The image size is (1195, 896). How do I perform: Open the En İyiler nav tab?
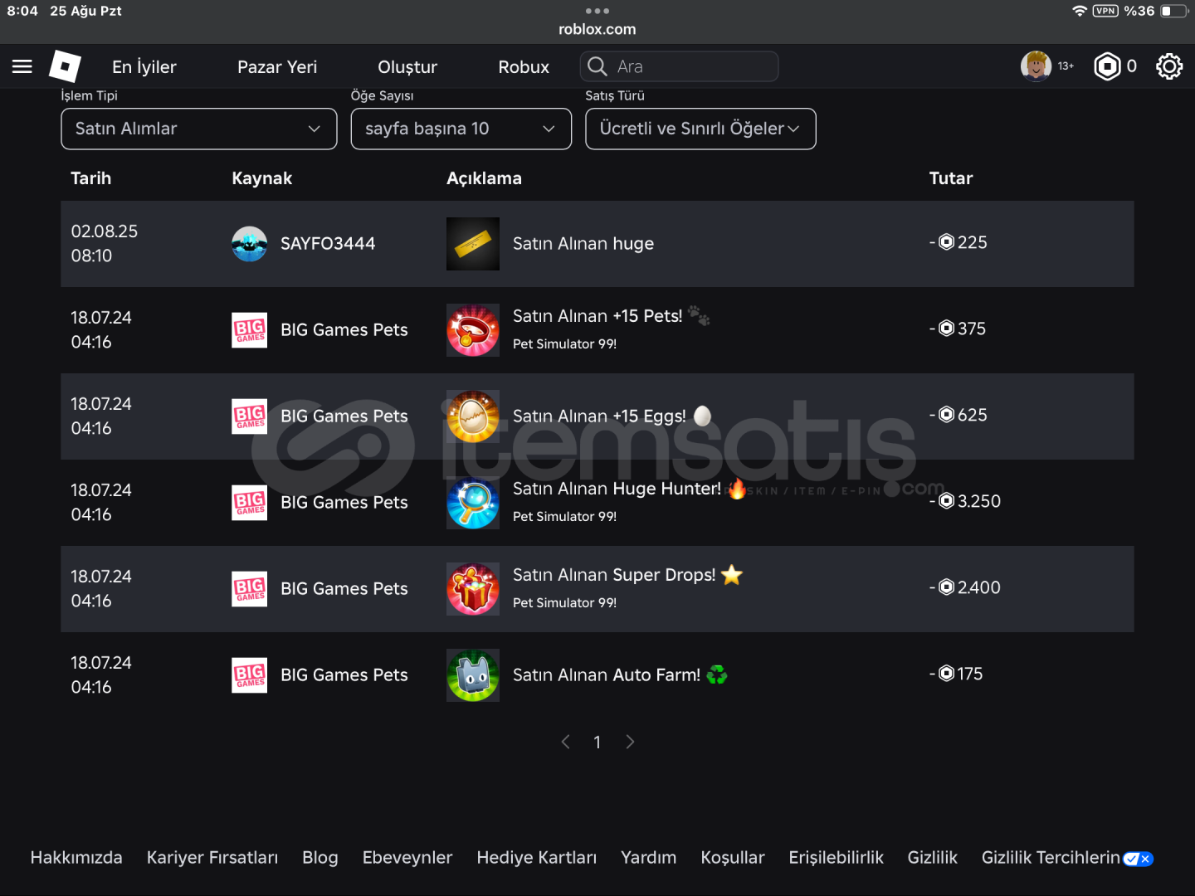144,67
